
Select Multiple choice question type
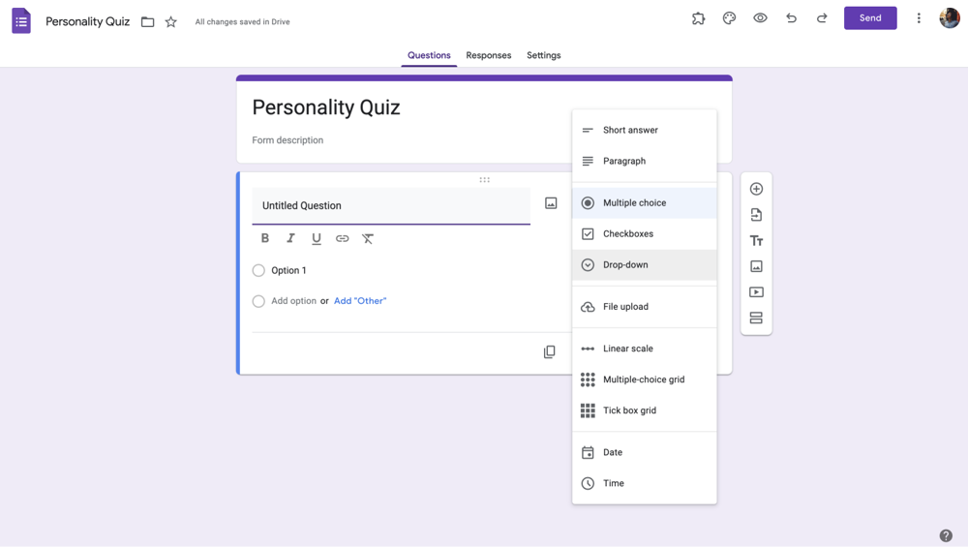pos(645,203)
